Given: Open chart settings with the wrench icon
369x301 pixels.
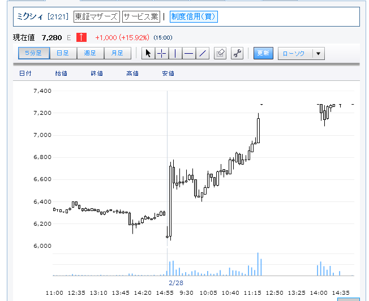Looking at the screenshot, I should tap(237, 53).
